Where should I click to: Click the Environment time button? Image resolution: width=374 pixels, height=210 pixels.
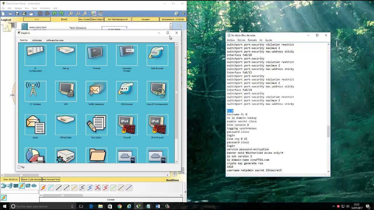point(173,19)
